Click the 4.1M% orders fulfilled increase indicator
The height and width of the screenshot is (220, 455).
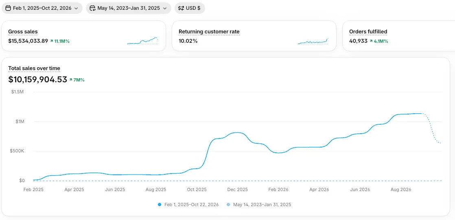point(378,41)
